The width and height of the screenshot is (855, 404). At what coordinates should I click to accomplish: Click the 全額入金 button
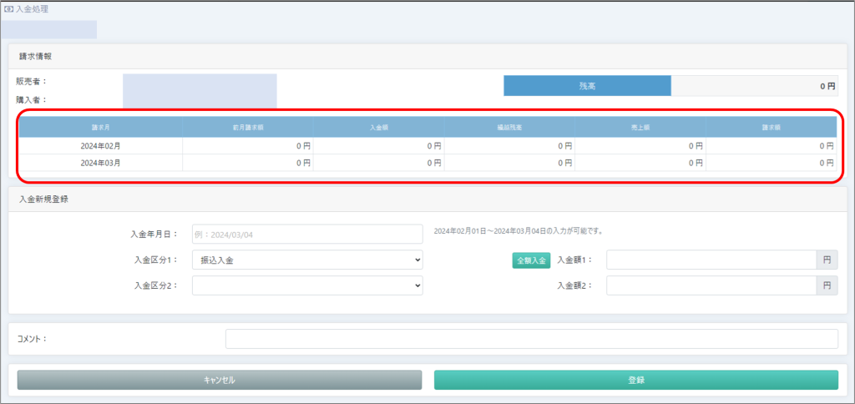(x=530, y=260)
